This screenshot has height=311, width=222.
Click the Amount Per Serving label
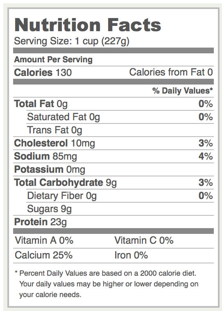coord(53,59)
